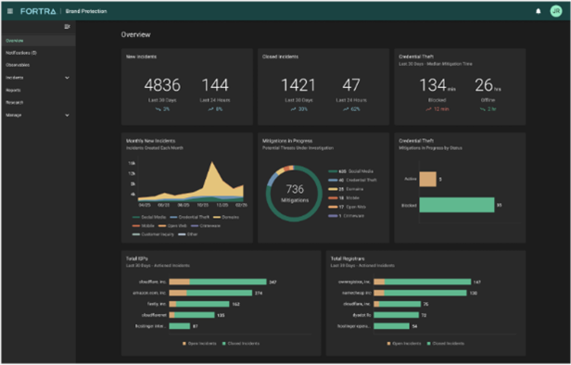
Task: Toggle Crimeware in the Monthly New Incidents legend
Action: pyautogui.click(x=206, y=226)
